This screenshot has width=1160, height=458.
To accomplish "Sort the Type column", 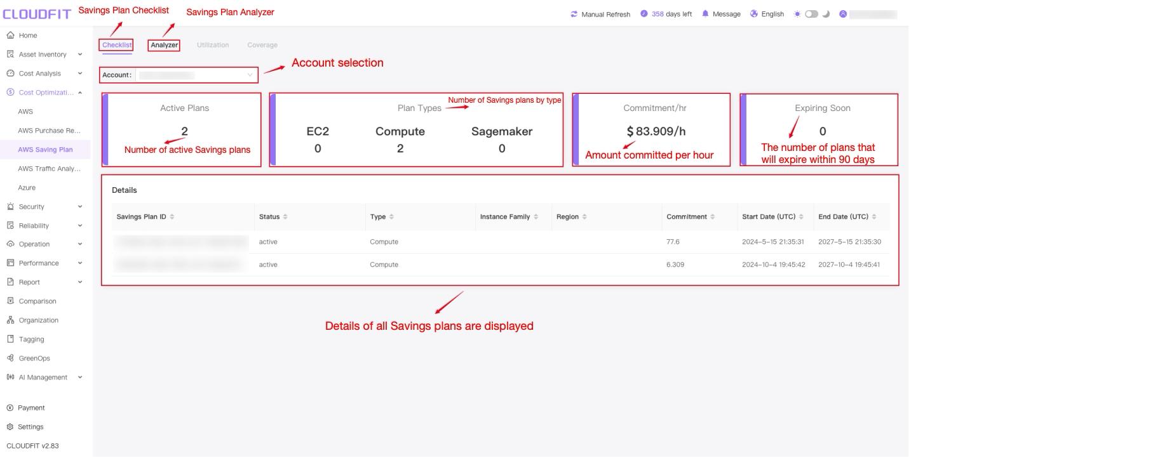I will click(391, 217).
